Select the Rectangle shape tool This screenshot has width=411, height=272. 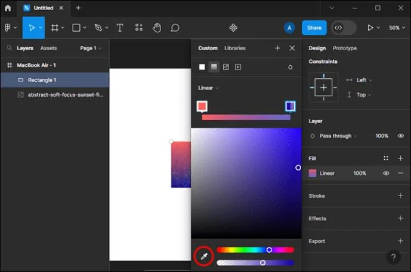point(76,27)
